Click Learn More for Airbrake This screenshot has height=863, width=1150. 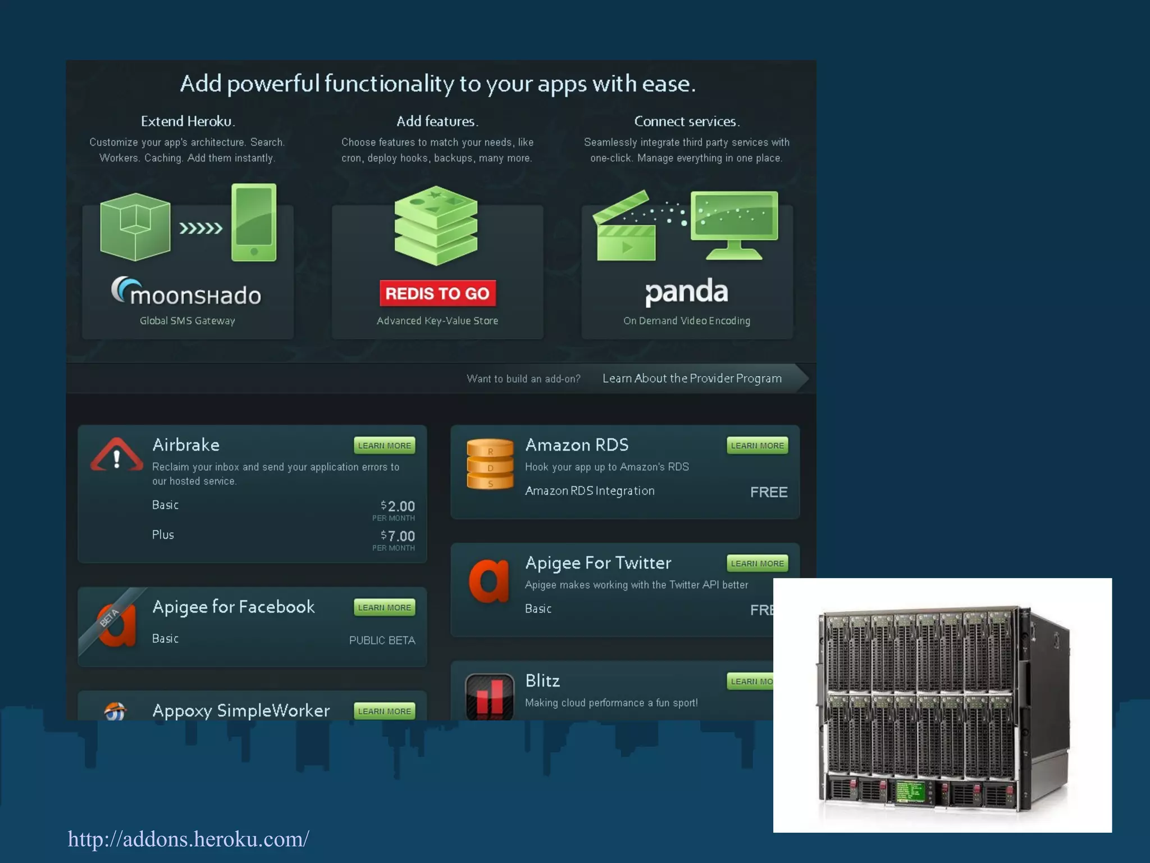[385, 446]
